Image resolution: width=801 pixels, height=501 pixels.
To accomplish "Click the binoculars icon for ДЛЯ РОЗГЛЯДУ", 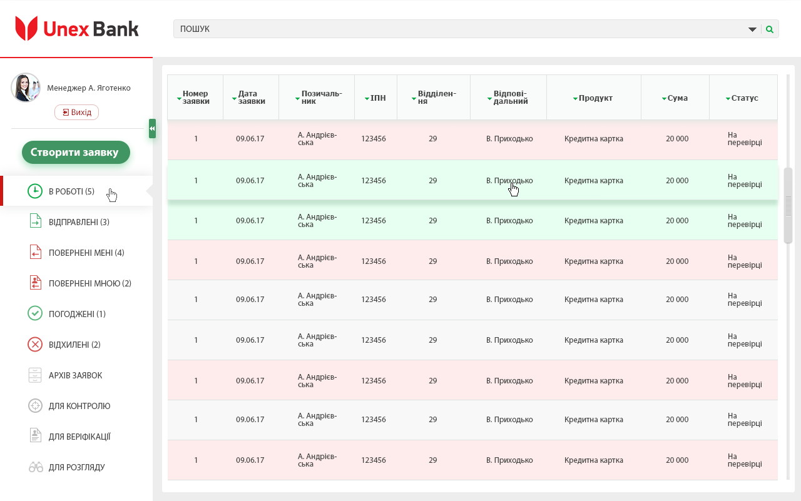I will [x=35, y=467].
